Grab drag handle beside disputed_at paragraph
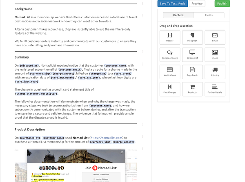The height and width of the screenshot is (182, 245). pos(142,64)
